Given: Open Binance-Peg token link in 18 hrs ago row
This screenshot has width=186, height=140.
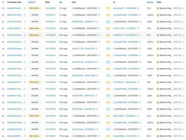Looking at the screenshot, I should pyautogui.click(x=172, y=136).
